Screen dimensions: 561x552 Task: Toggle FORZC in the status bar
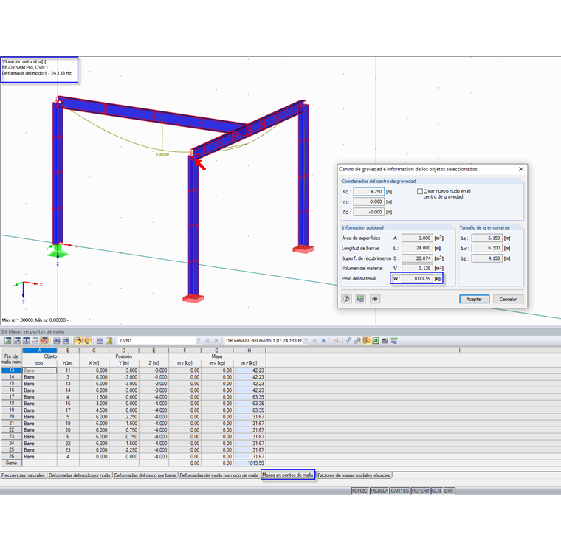coord(359,491)
